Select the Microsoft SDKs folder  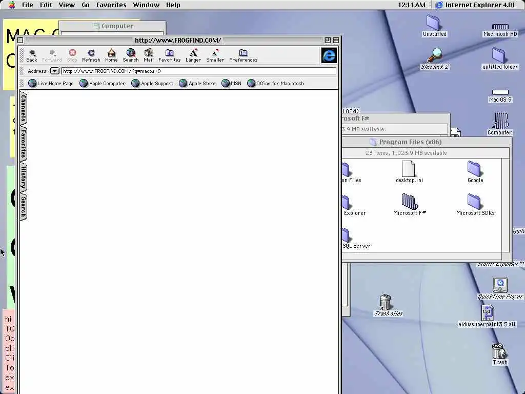coord(475,205)
